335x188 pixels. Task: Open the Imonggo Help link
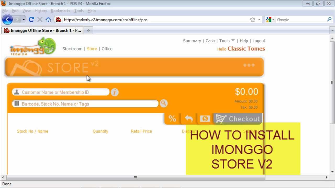244,41
